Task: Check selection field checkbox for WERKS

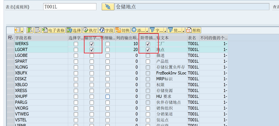Action: (76, 44)
